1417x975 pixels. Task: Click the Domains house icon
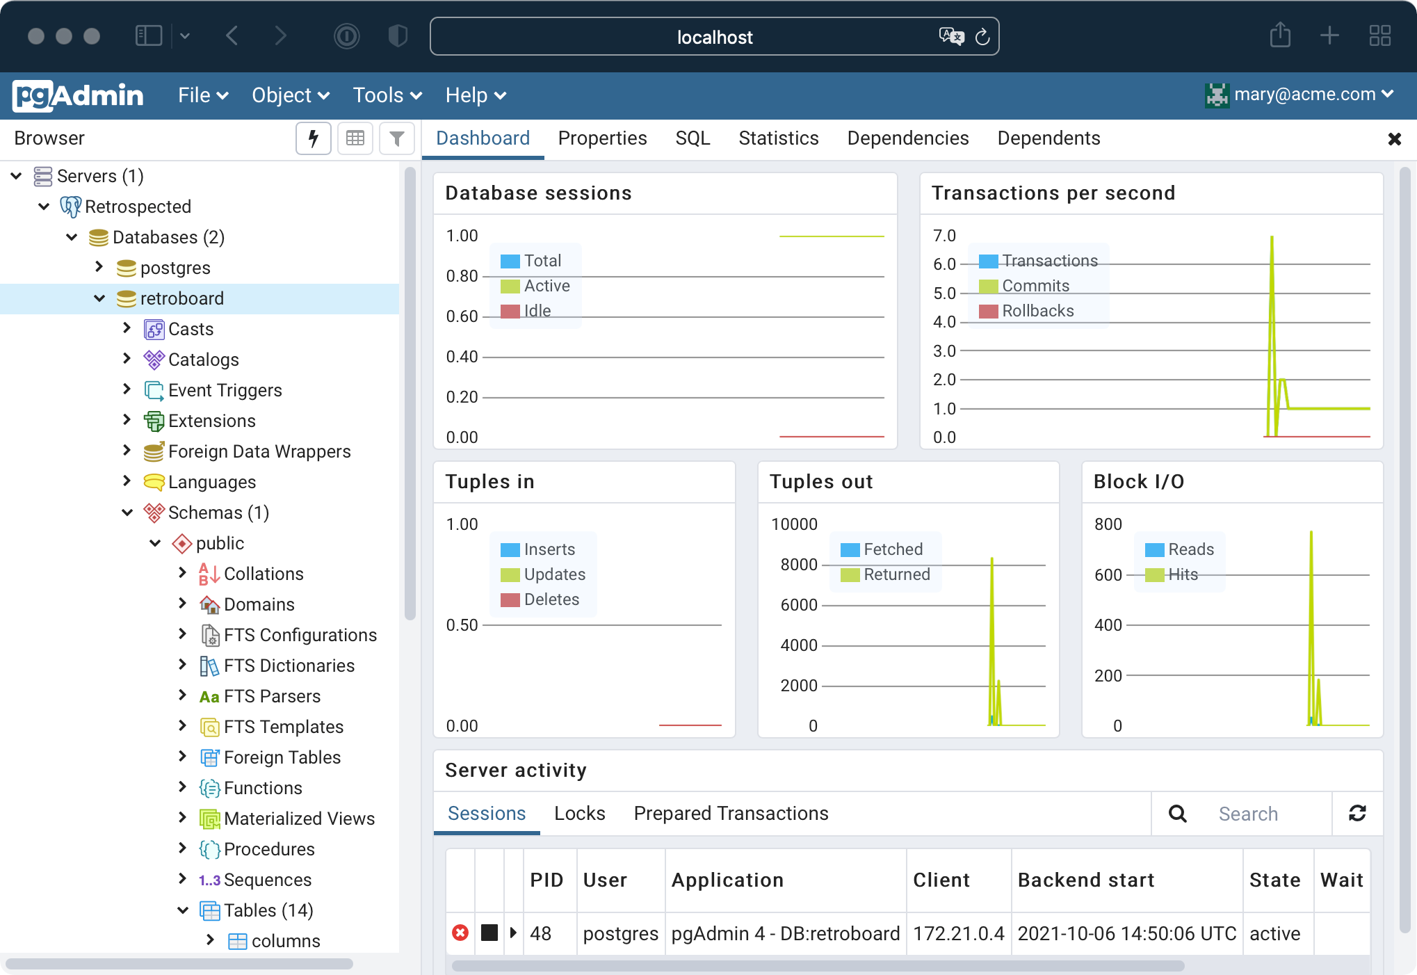point(209,604)
